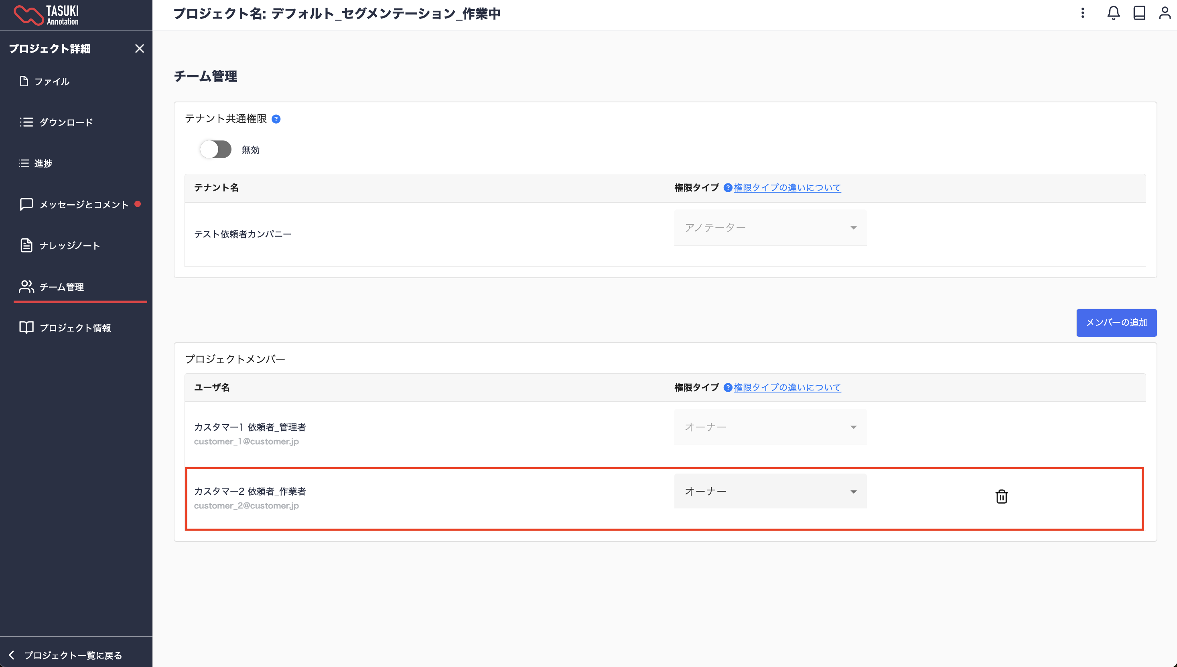This screenshot has width=1177, height=667.
Task: Open 権限タイプの違いについて link in tenant table
Action: point(787,188)
